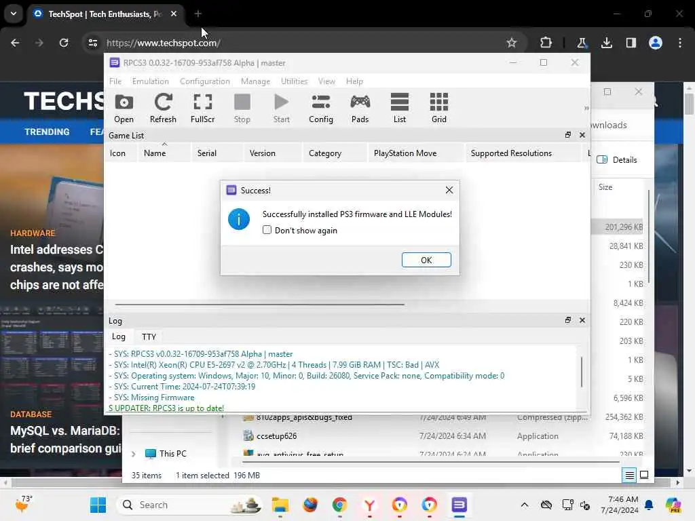Close the TechSpot browser tab

point(174,14)
